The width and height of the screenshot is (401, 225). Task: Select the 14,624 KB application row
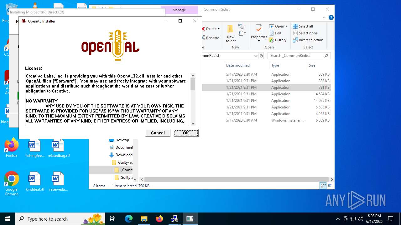(x=266, y=94)
